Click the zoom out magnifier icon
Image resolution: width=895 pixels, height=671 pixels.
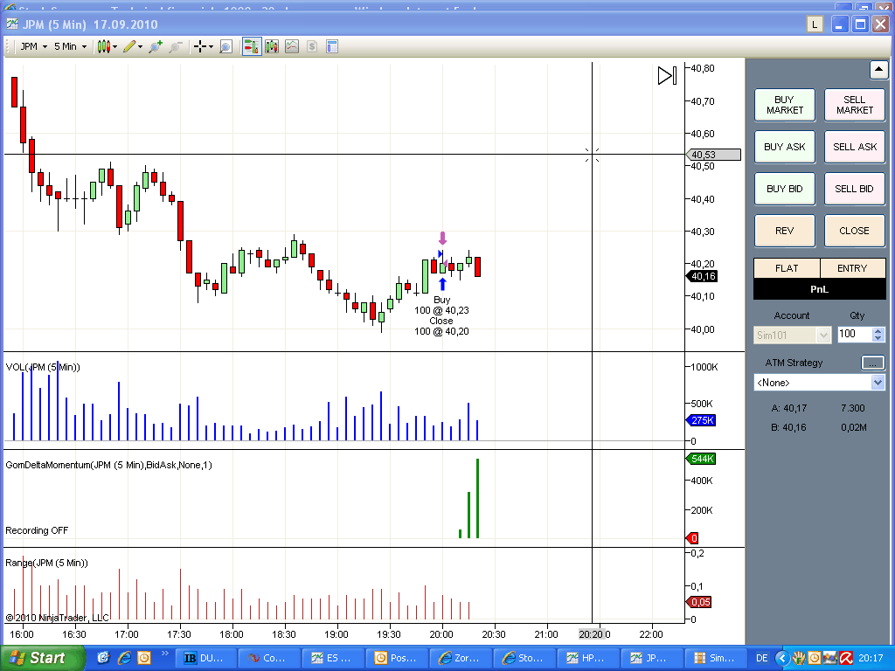pos(175,47)
